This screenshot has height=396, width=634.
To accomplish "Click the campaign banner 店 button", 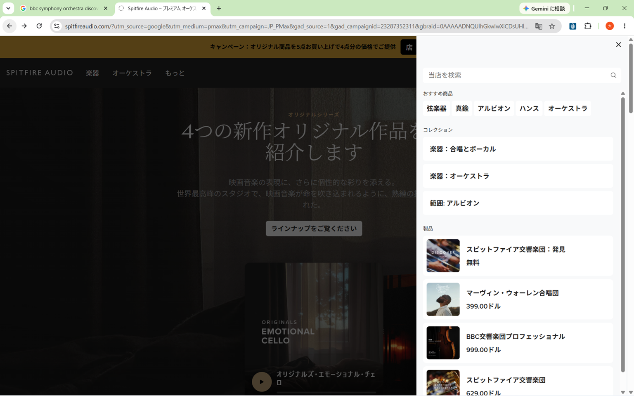I will pyautogui.click(x=409, y=47).
